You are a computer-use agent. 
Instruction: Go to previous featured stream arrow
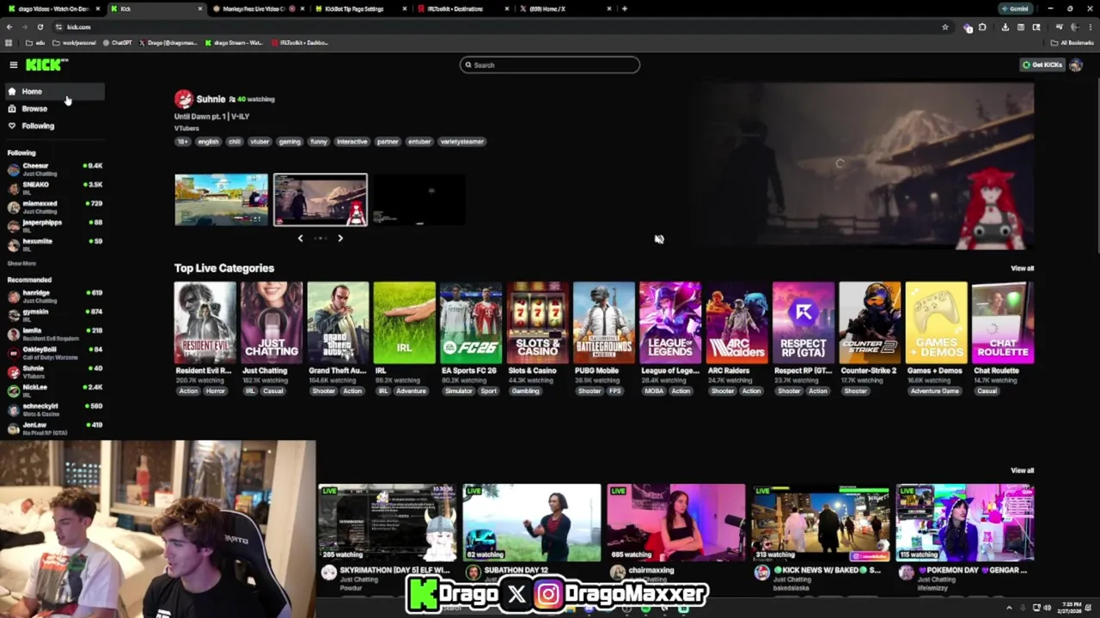click(x=300, y=239)
